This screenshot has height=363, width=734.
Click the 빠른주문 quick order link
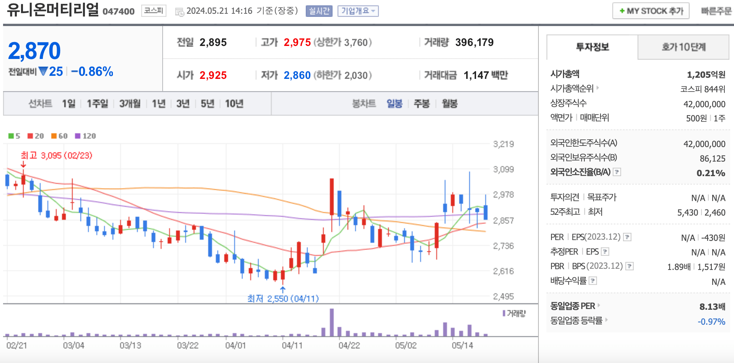point(716,11)
